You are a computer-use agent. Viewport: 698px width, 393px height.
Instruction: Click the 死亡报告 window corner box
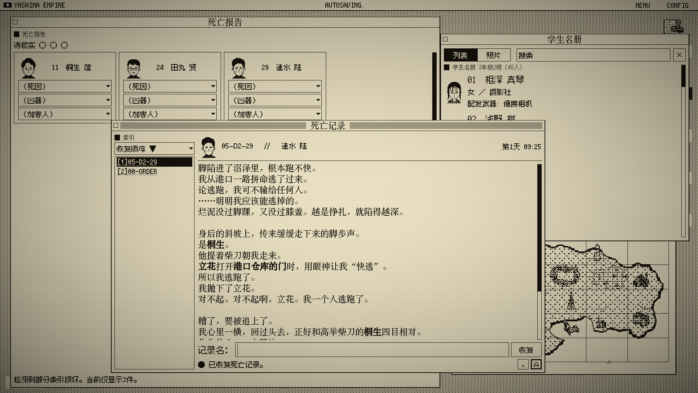point(15,22)
